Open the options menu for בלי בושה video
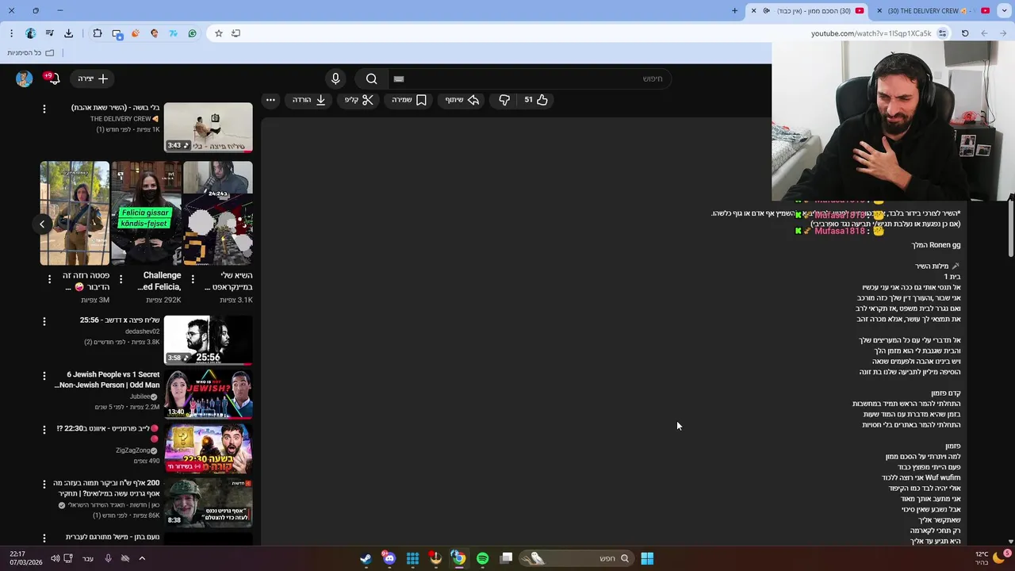Image resolution: width=1015 pixels, height=571 pixels. pyautogui.click(x=44, y=108)
